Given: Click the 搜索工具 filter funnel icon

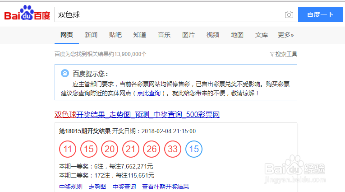Looking at the screenshot, I should [x=272, y=54].
